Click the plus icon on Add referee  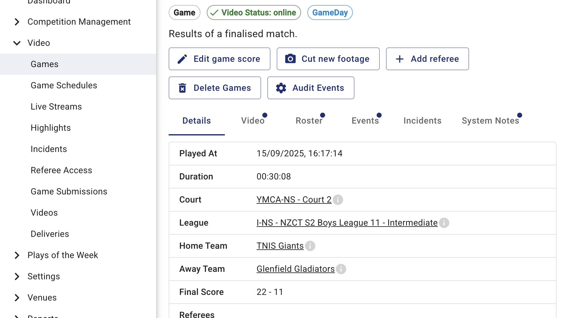click(x=400, y=59)
